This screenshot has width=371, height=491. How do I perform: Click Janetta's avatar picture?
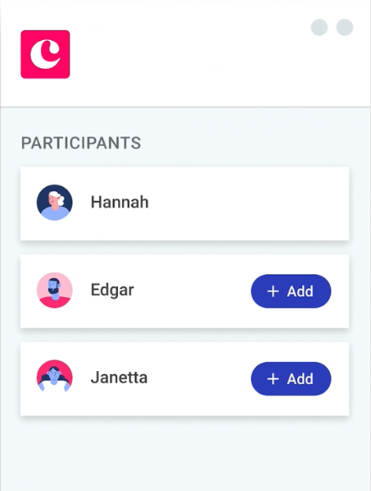(x=54, y=378)
